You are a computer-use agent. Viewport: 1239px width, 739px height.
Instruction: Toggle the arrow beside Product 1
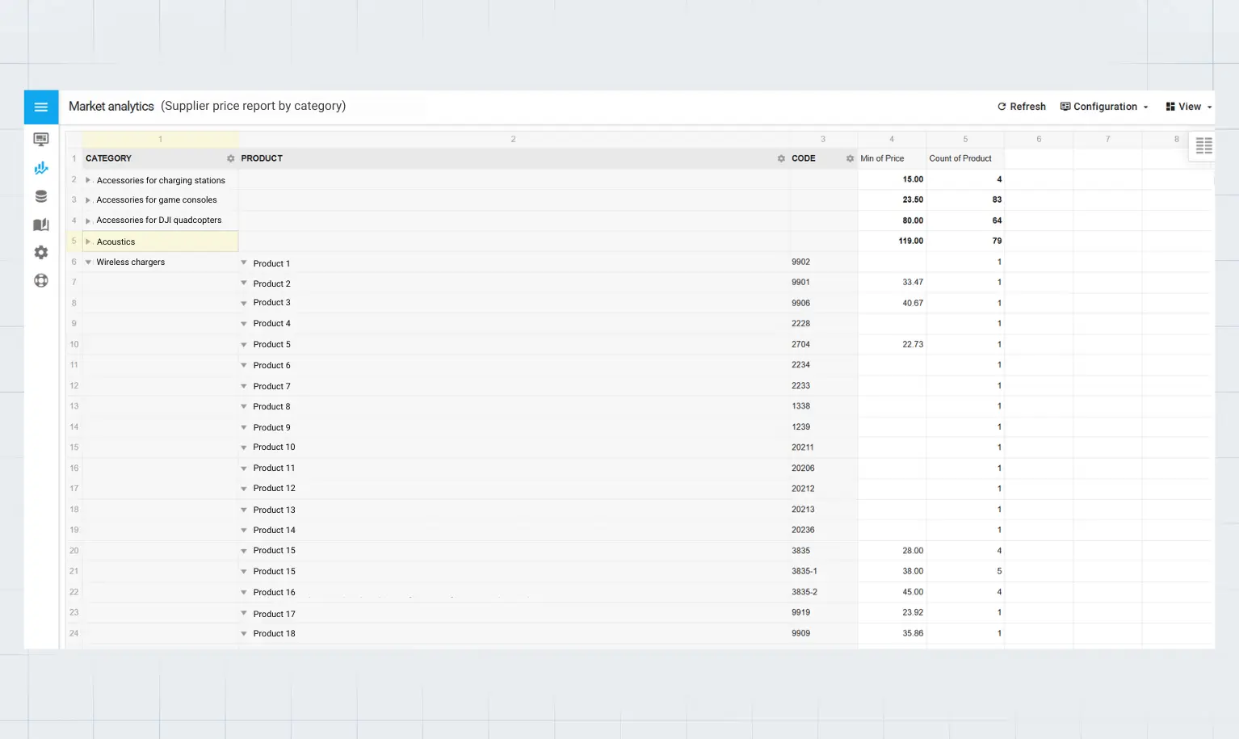point(244,263)
